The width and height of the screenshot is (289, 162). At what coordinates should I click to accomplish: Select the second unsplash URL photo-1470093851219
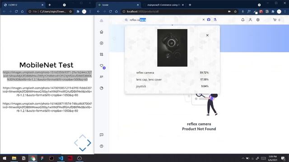tap(47, 91)
